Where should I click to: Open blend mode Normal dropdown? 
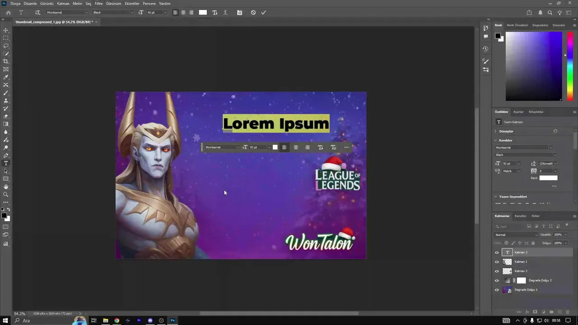pos(516,235)
